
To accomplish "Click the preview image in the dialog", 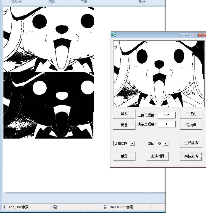I will [x=159, y=74].
